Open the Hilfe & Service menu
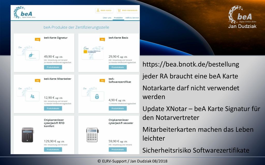265x165 pixels. pyautogui.click(x=132, y=18)
